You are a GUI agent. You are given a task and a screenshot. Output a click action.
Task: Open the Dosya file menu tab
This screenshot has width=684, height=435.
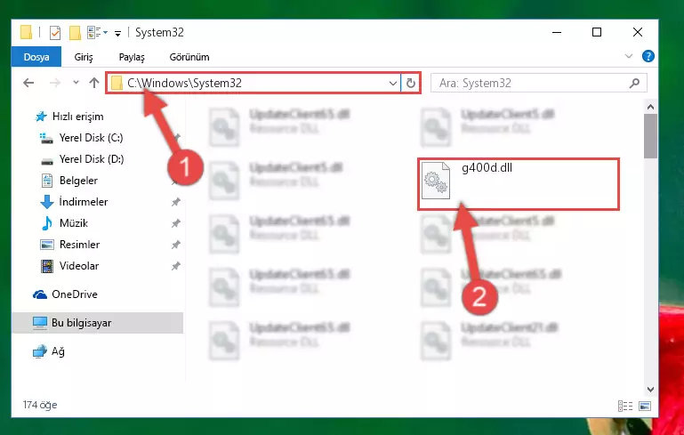(x=36, y=57)
